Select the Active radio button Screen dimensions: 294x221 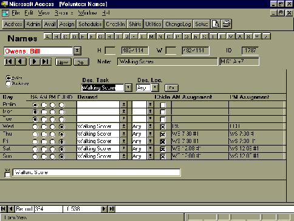(x=8, y=78)
